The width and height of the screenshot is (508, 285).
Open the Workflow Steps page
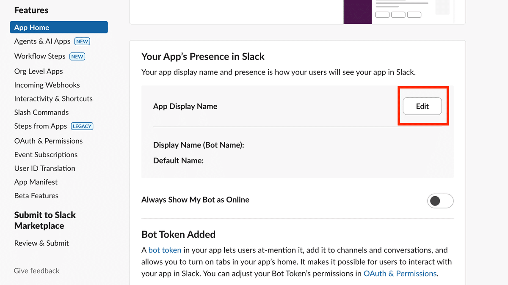pyautogui.click(x=40, y=56)
